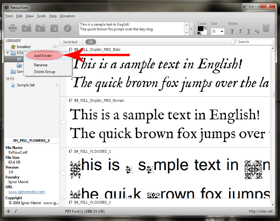
Task: Click the IM_FELL_English_PRO_Roman font name
Action: click(99, 100)
